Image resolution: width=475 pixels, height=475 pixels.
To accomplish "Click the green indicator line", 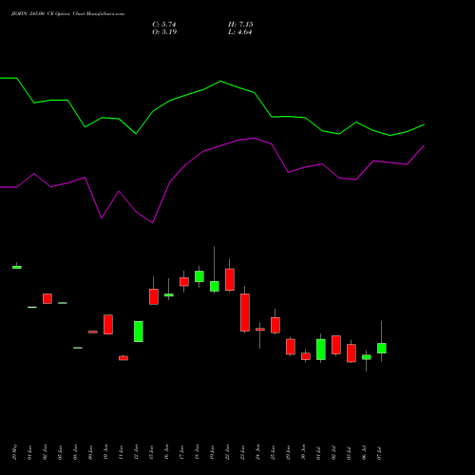I will pyautogui.click(x=220, y=82).
